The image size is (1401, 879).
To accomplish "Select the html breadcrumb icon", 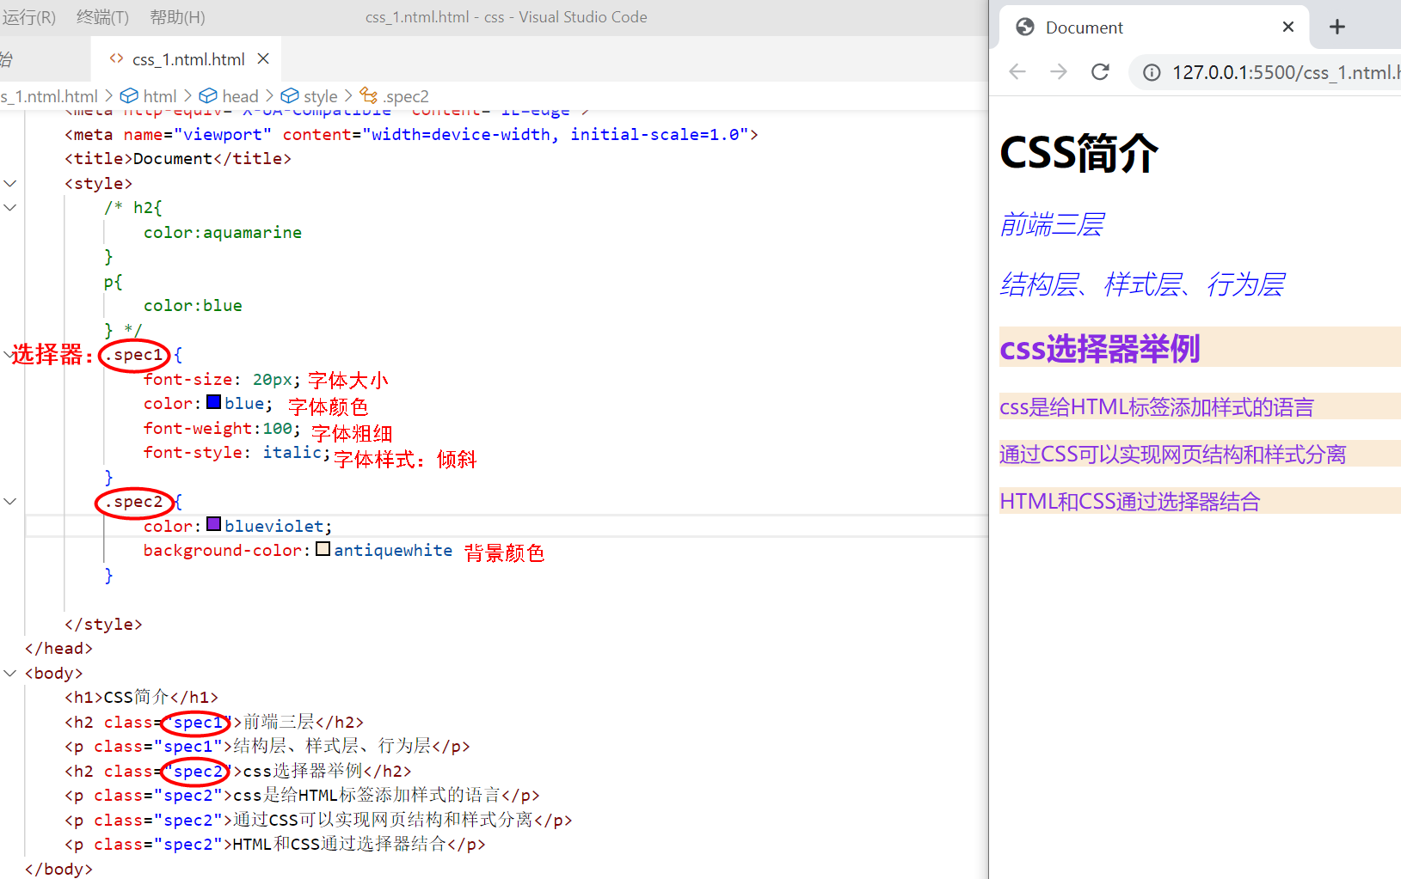I will (130, 95).
